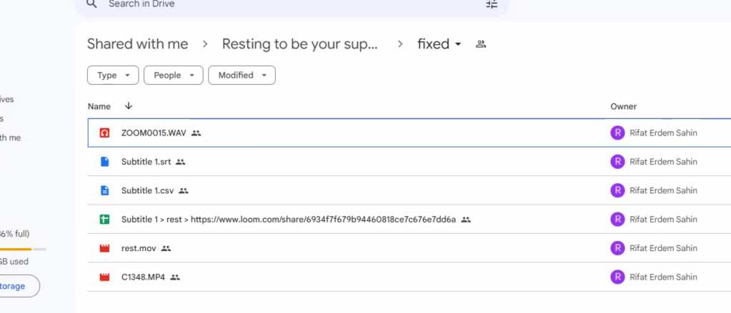Open the 'Resting to be your sup...' breadcrumb folder
The image size is (731, 313).
click(x=300, y=43)
